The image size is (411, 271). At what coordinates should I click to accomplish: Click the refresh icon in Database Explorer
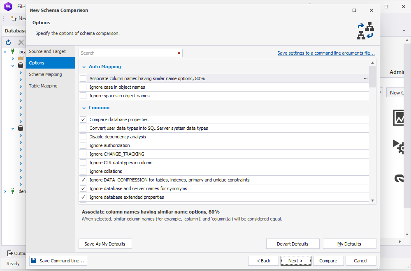pyautogui.click(x=8, y=42)
